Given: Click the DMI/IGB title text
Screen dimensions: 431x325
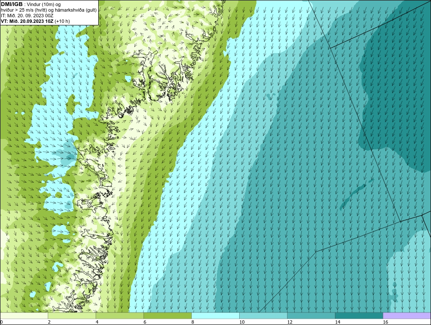Looking at the screenshot, I should (x=12, y=4).
